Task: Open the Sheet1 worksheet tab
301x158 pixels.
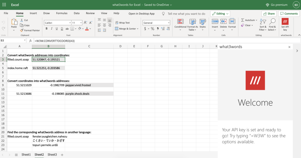Action: [26, 154]
